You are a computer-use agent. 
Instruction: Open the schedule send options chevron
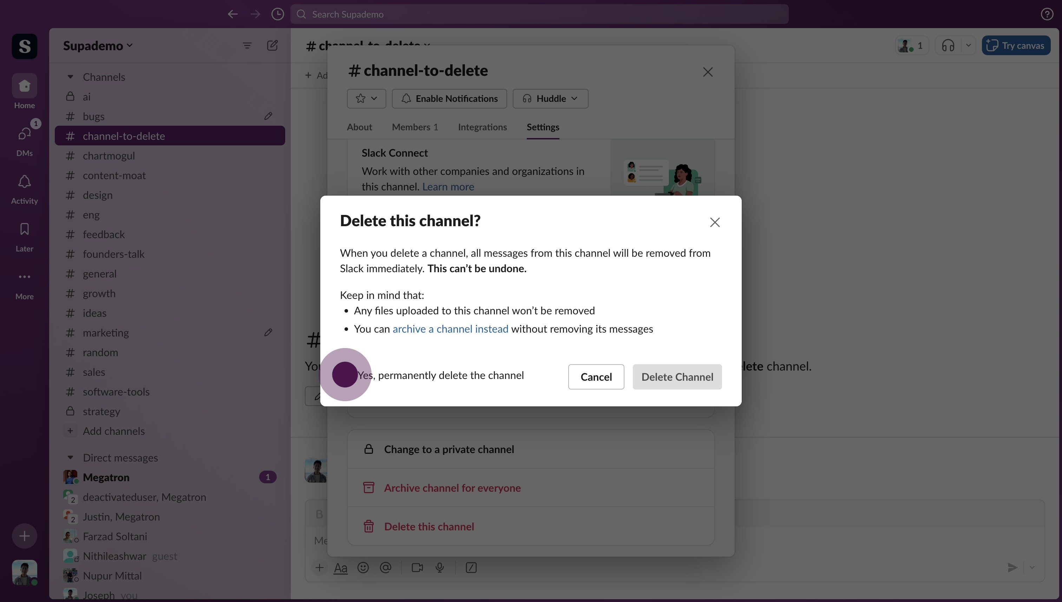point(1032,568)
